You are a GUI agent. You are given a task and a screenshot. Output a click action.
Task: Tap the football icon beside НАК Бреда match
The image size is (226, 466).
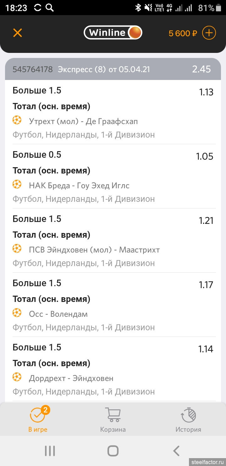pyautogui.click(x=17, y=185)
